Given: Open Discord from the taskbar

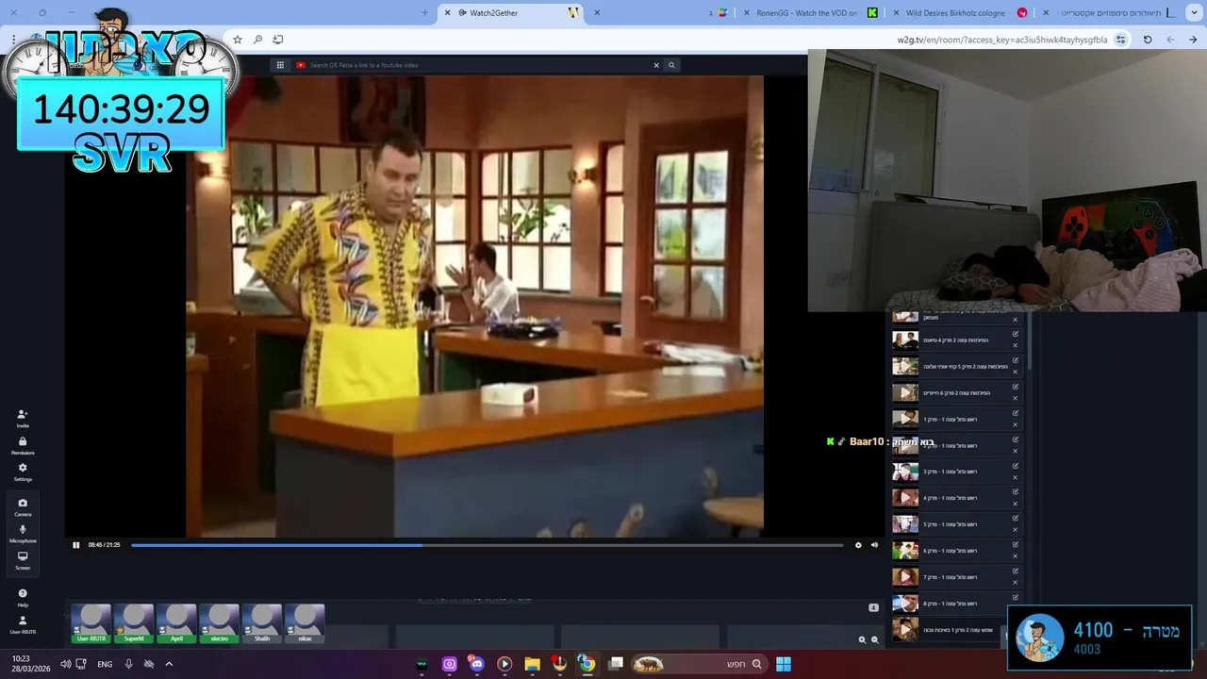Looking at the screenshot, I should click(476, 664).
